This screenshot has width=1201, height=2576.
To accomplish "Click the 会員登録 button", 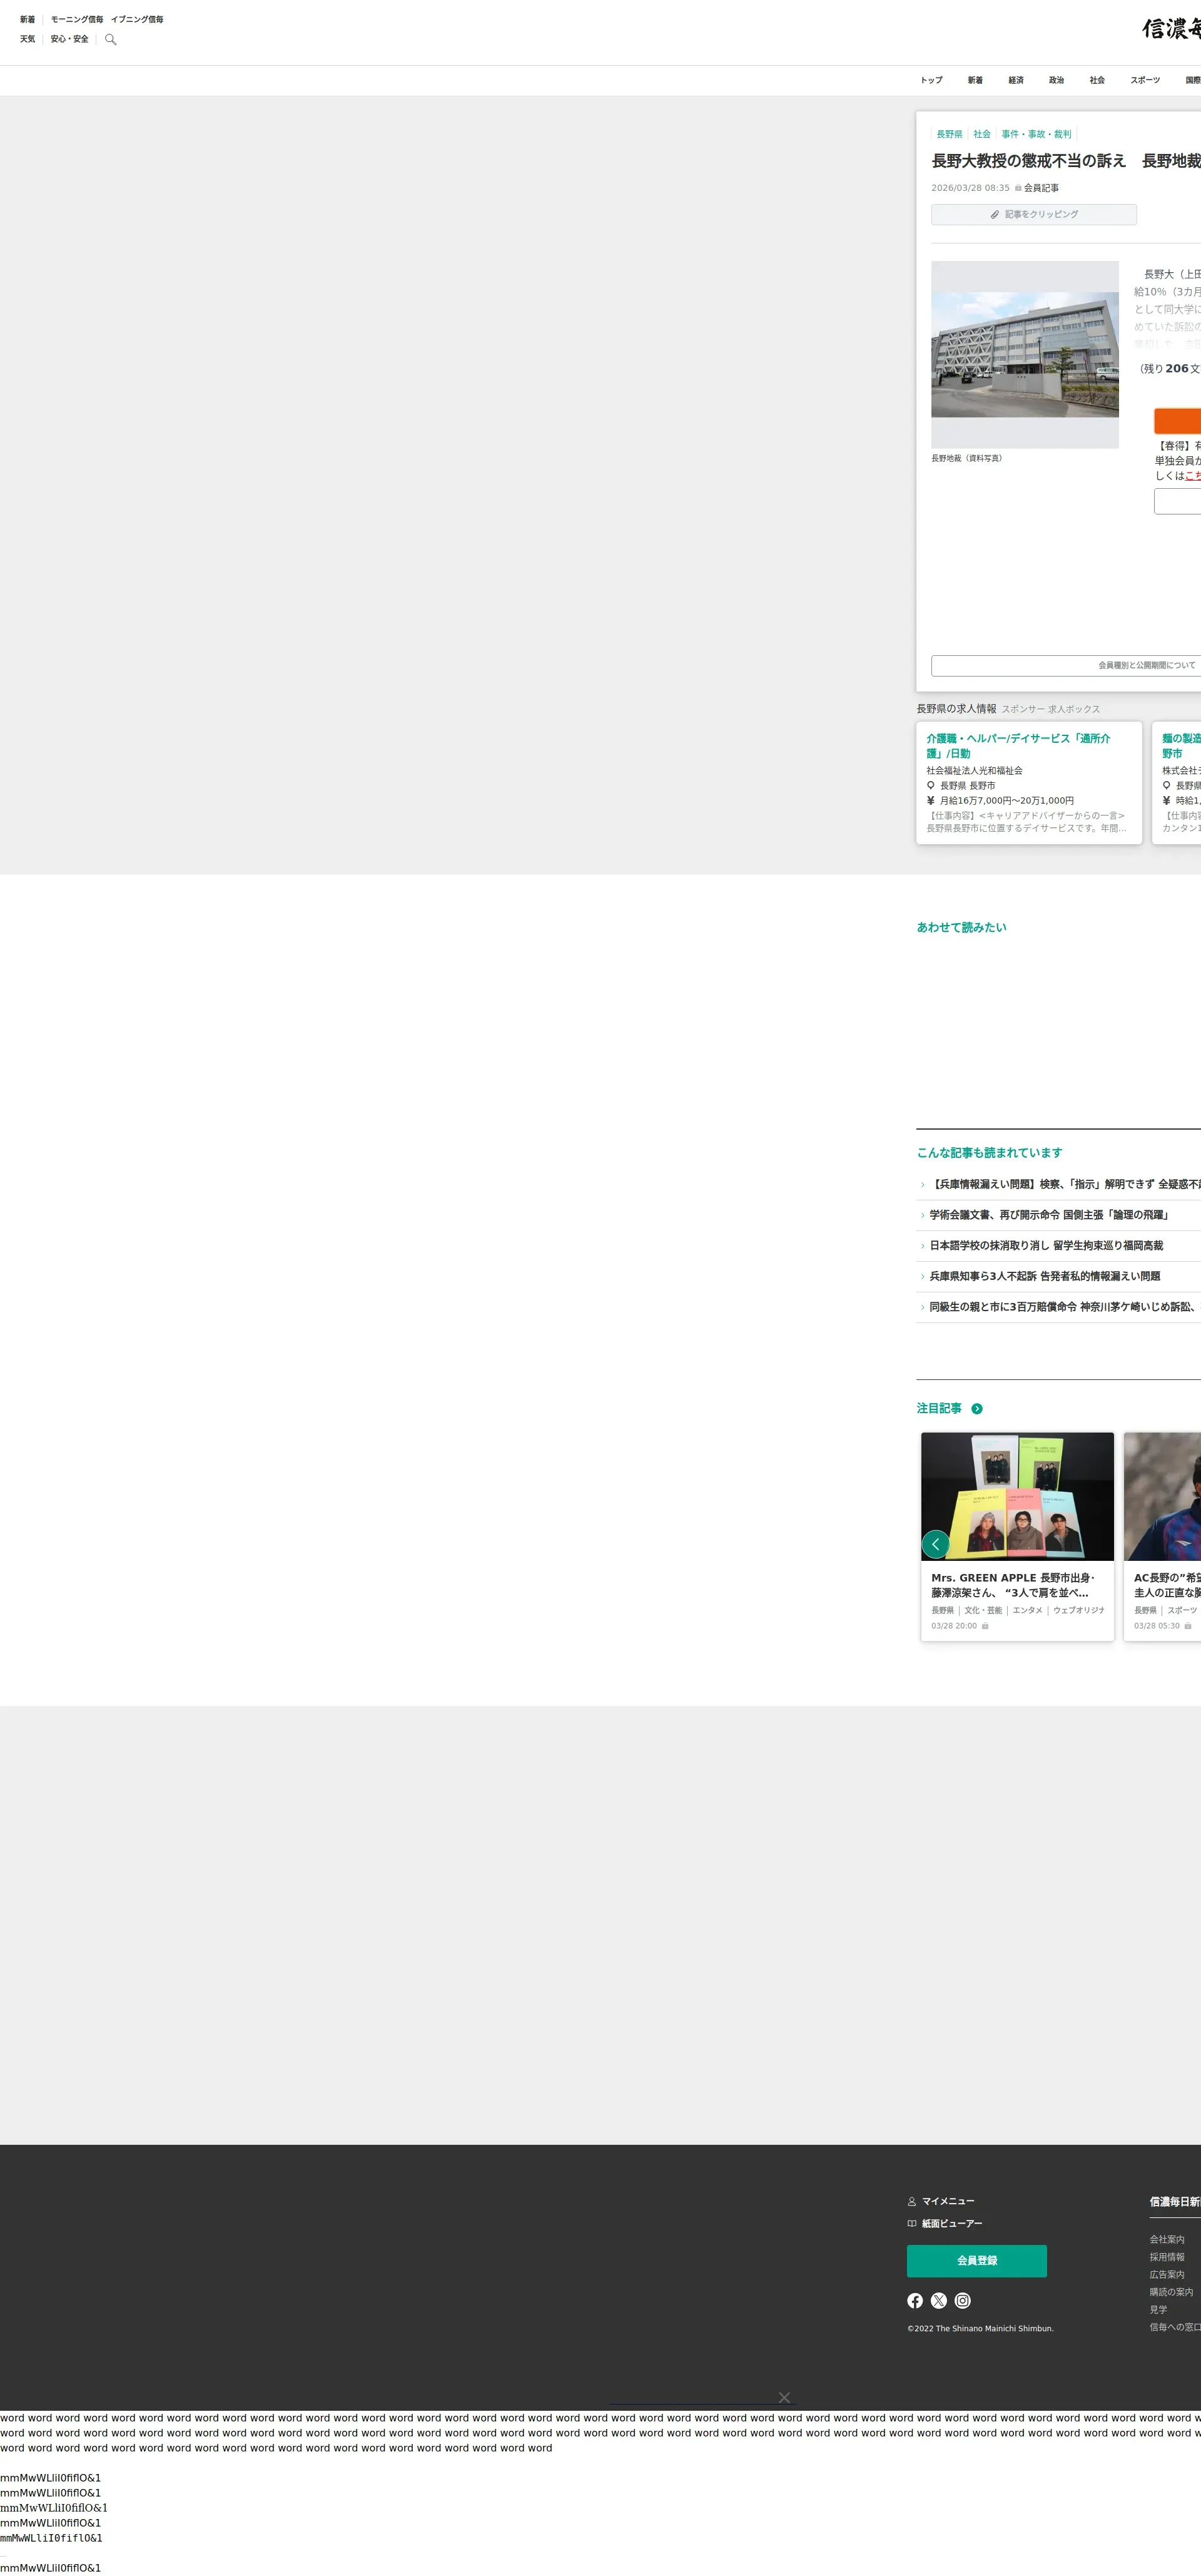I will [x=977, y=2261].
